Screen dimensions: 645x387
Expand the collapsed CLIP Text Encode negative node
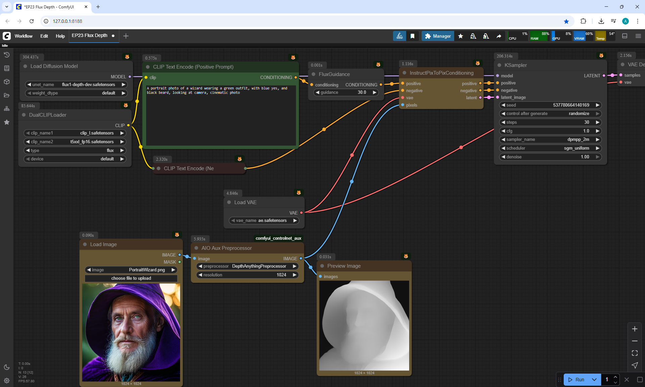(159, 168)
